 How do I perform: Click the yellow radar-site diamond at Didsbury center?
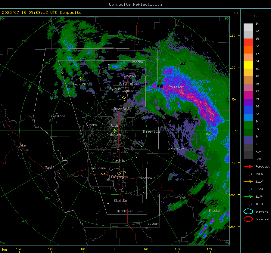(115, 131)
